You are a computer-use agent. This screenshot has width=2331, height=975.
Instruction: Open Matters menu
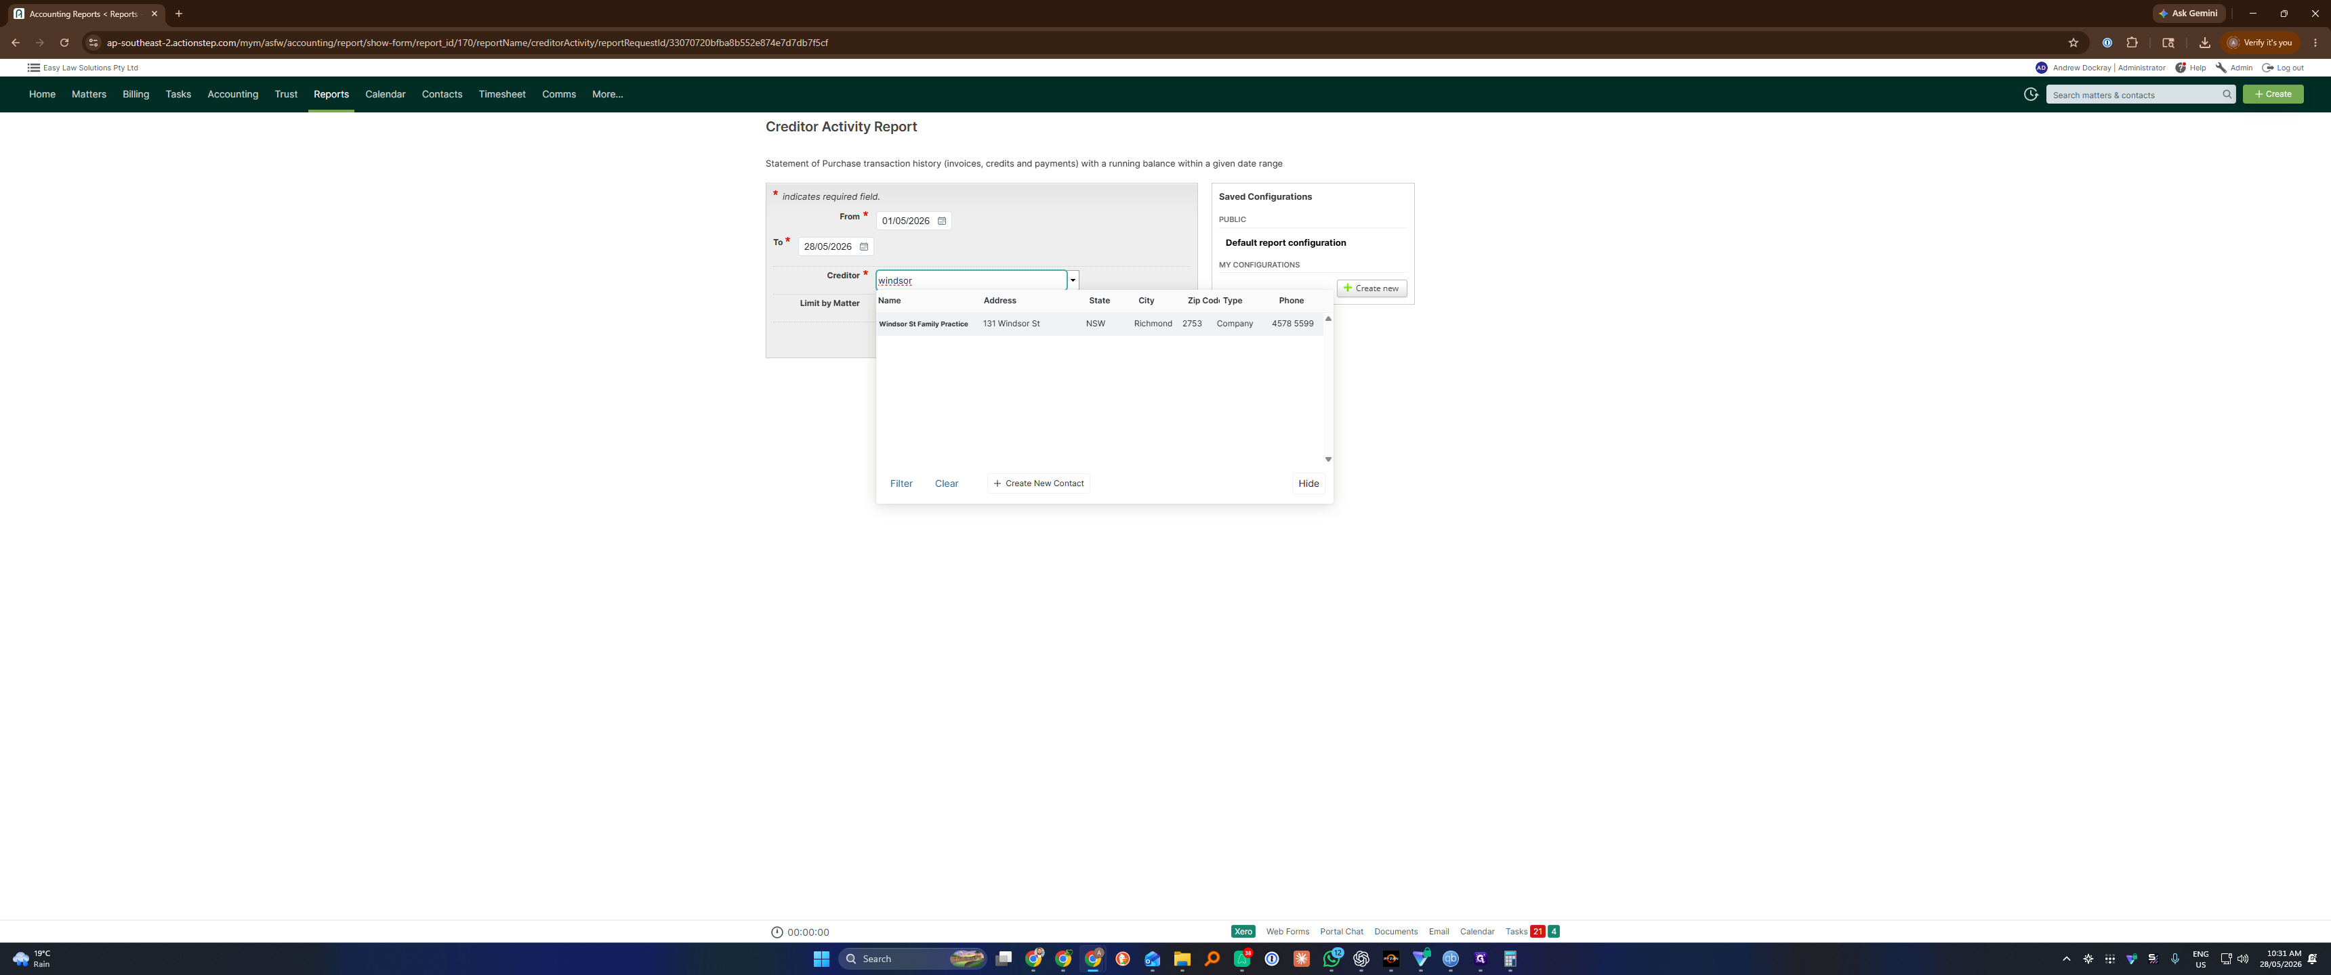[89, 94]
